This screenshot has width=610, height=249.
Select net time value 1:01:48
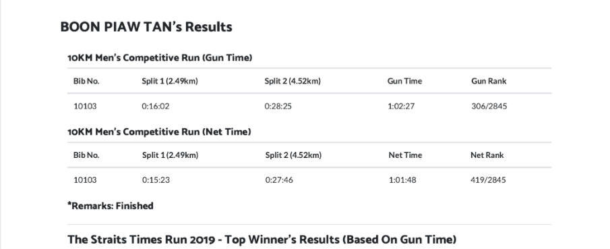[402, 180]
